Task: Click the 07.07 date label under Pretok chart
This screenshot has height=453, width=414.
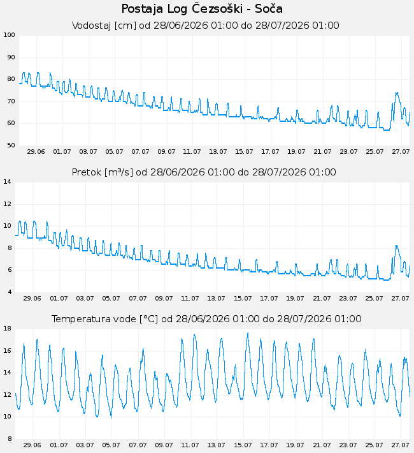Action: tap(138, 299)
